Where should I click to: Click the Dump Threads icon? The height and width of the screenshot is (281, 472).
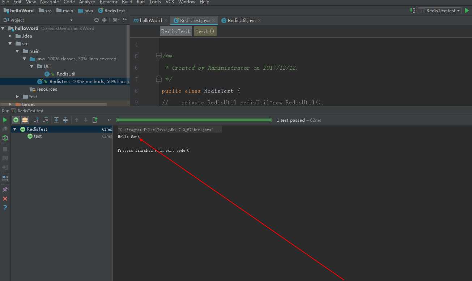[5, 158]
